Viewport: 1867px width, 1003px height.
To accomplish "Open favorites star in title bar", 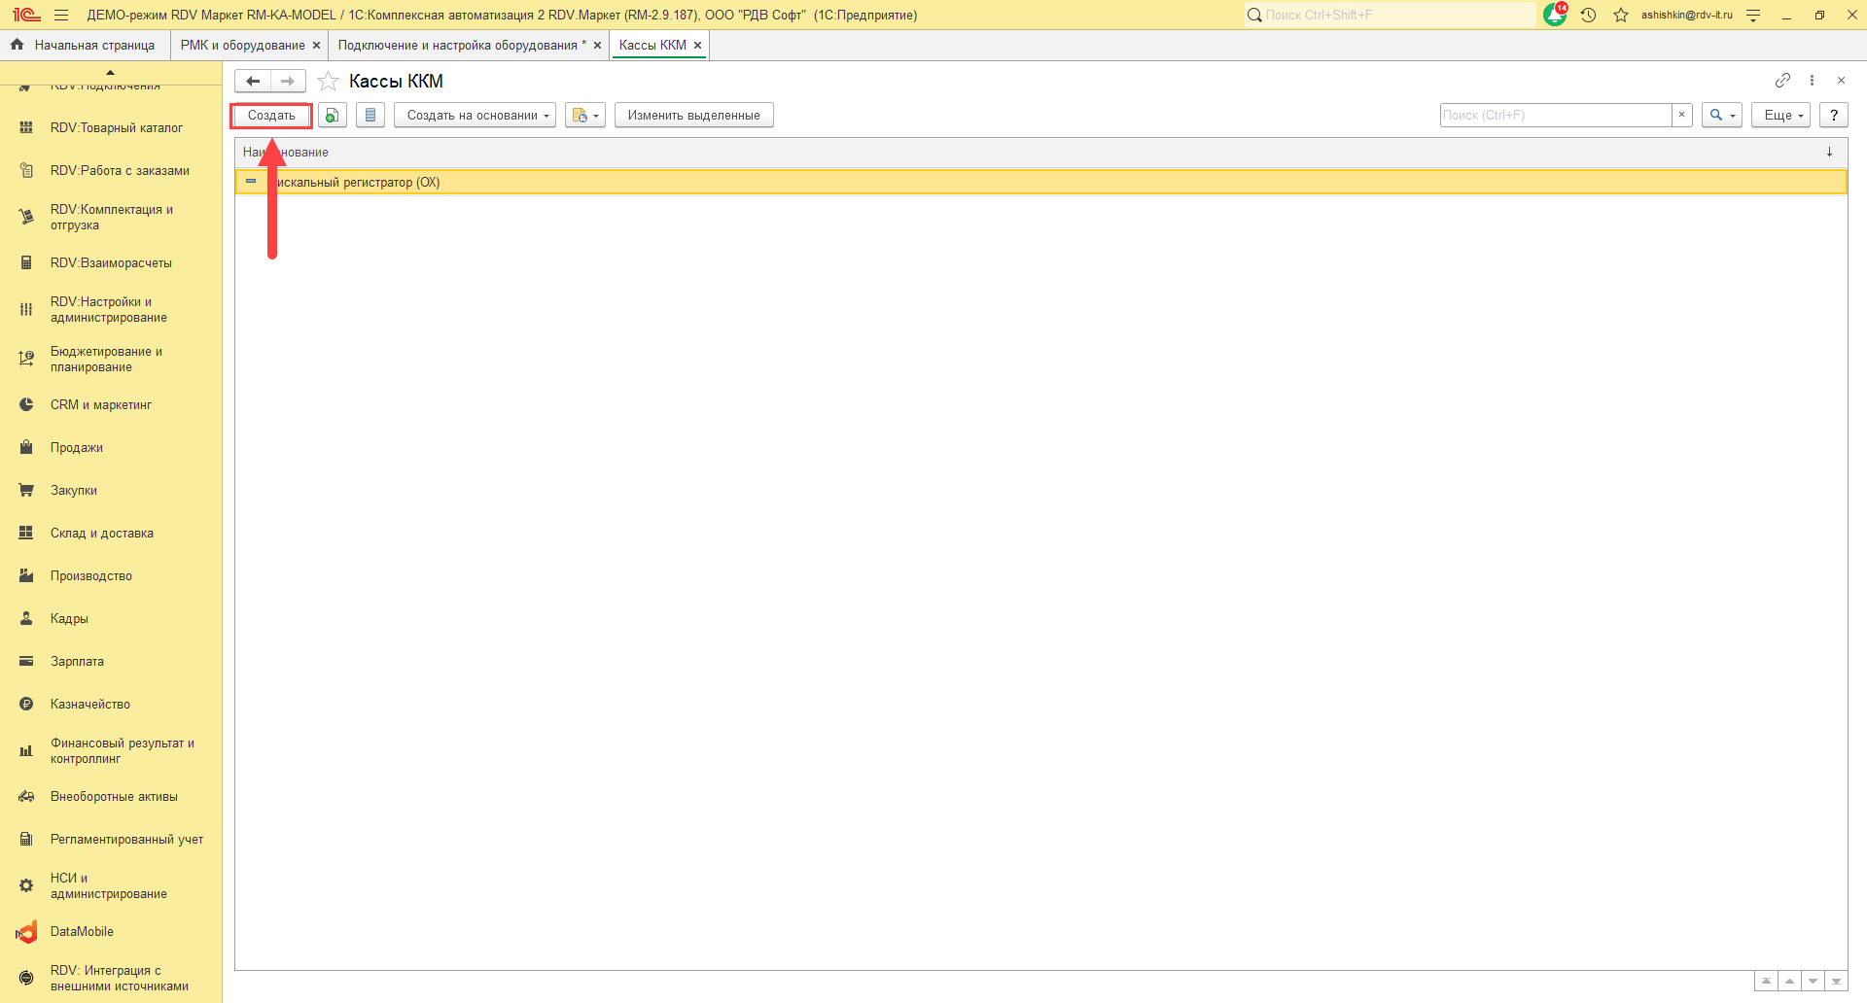I will pos(1621,15).
